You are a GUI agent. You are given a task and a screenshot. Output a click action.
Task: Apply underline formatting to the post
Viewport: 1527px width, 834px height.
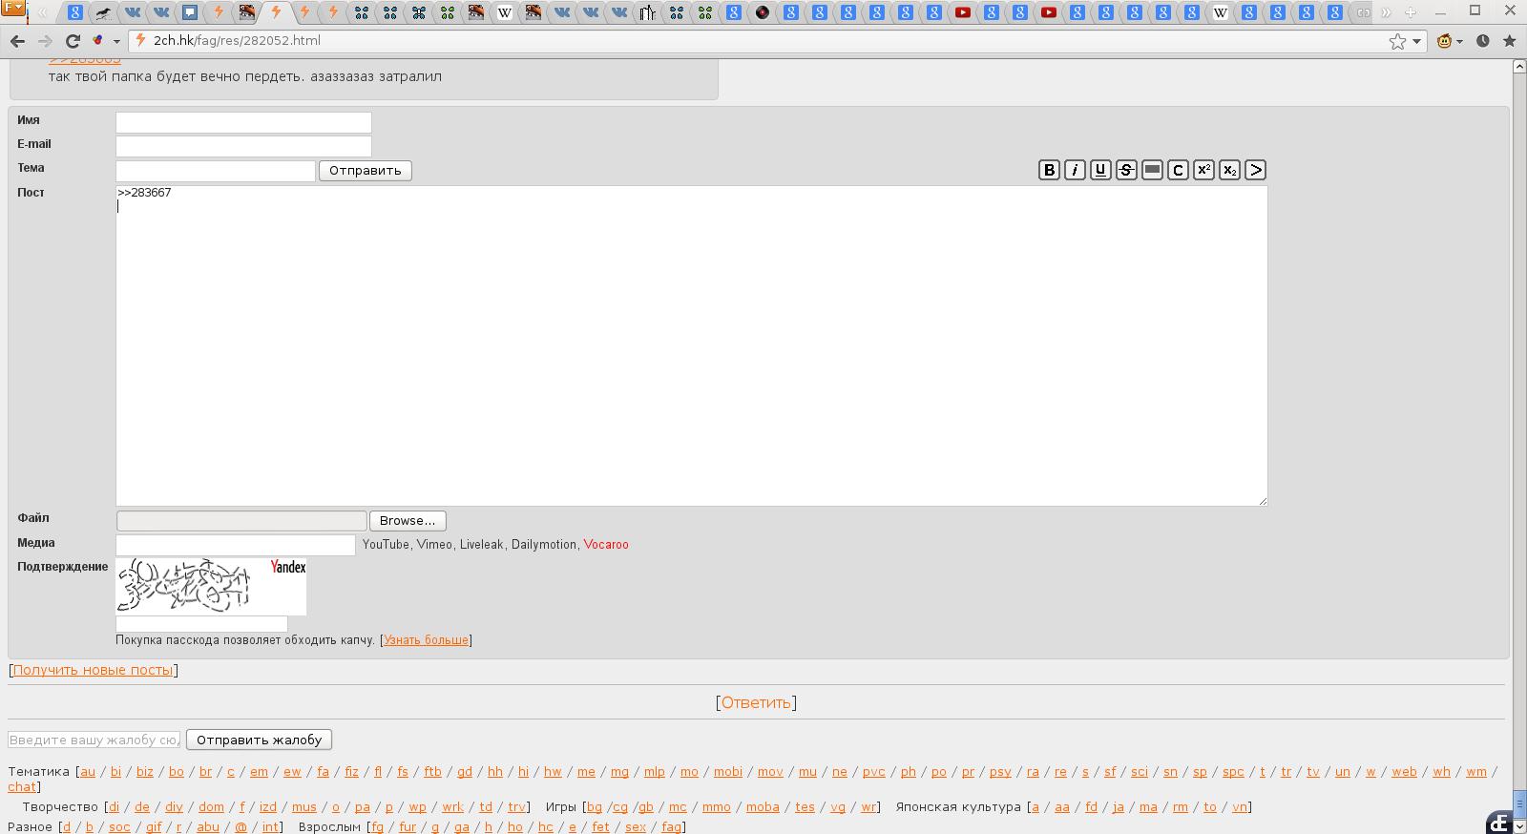(1100, 170)
